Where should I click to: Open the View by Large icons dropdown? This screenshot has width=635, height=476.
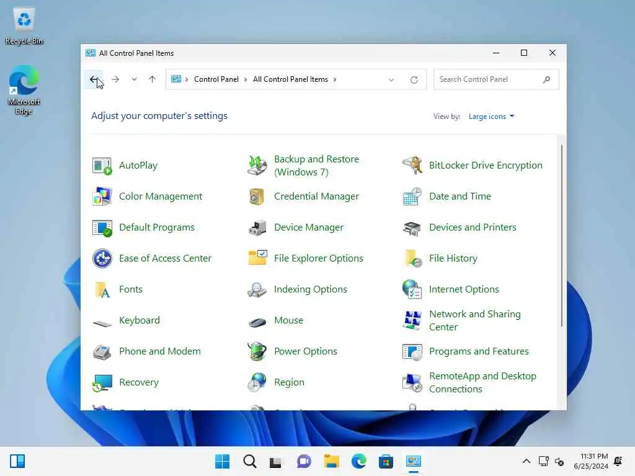pyautogui.click(x=491, y=117)
